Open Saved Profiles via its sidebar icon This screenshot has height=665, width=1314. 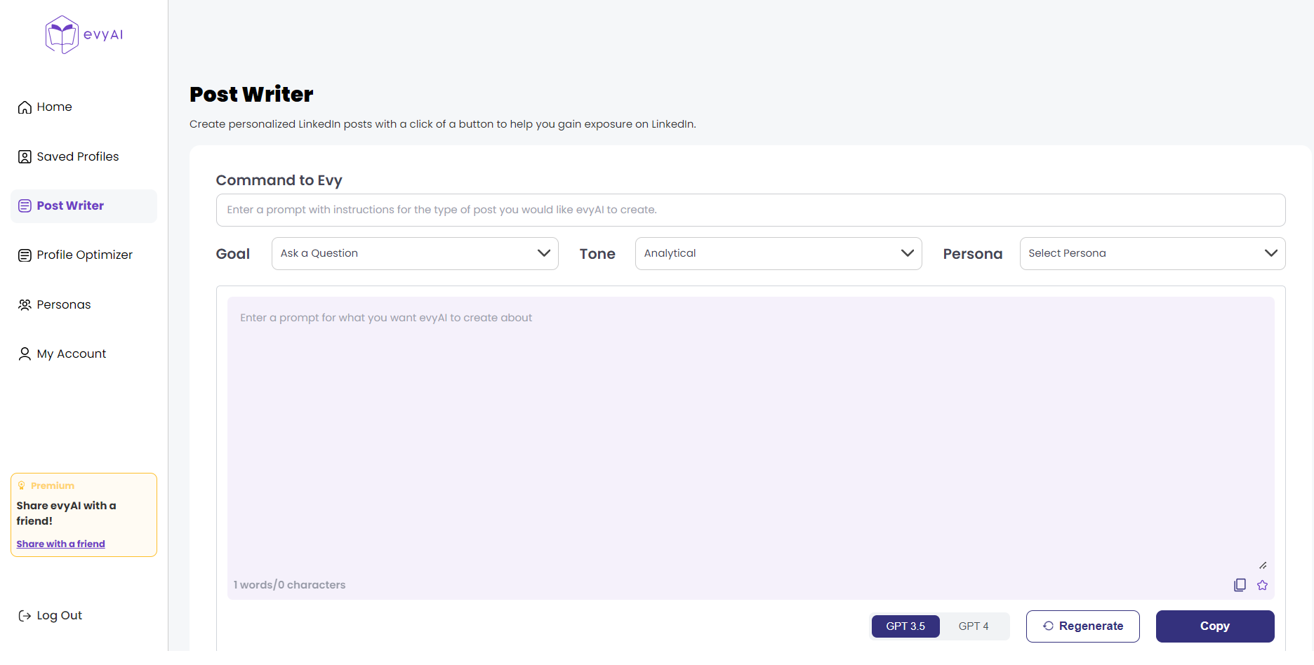click(x=24, y=156)
